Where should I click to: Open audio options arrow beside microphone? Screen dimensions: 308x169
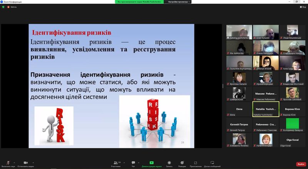pyautogui.click(x=14, y=163)
